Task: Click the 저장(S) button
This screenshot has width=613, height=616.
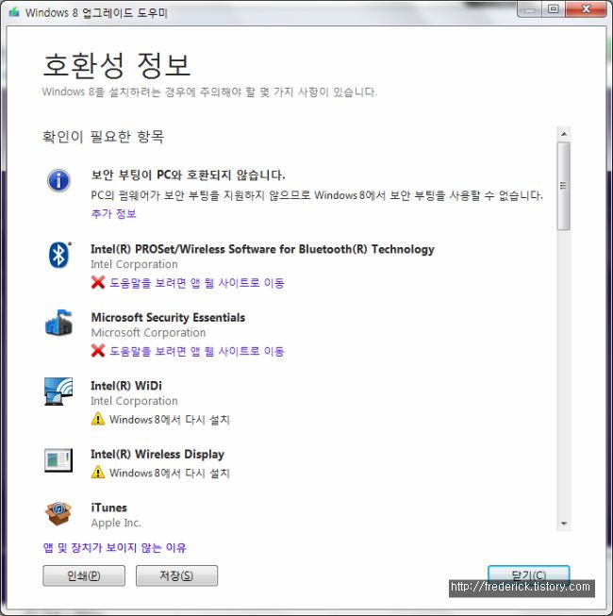Action: click(x=176, y=575)
